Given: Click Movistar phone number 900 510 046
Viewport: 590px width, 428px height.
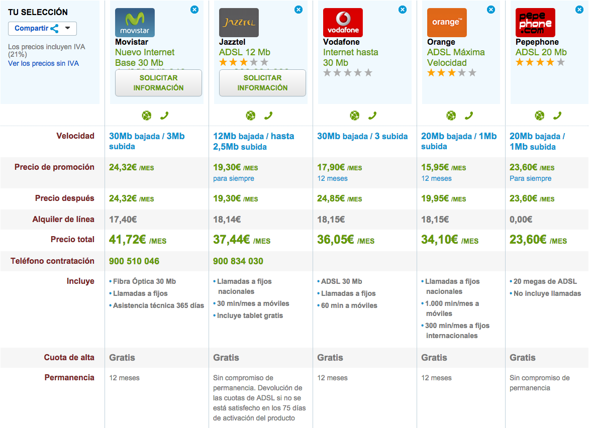Looking at the screenshot, I should point(134,261).
